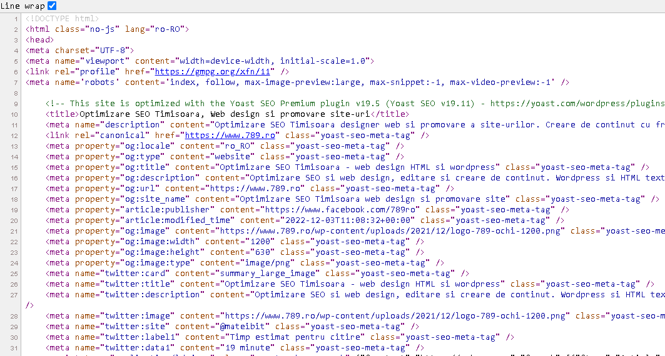The width and height of the screenshot is (665, 356).
Task: Uncheck the Line wrap checkbox
Action: (52, 6)
